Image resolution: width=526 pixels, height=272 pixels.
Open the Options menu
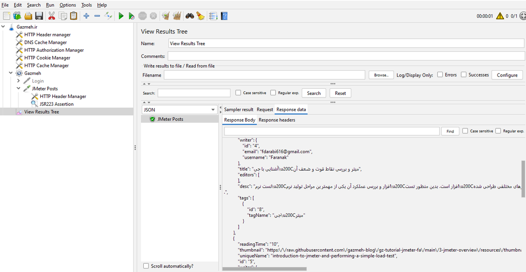[x=68, y=5]
